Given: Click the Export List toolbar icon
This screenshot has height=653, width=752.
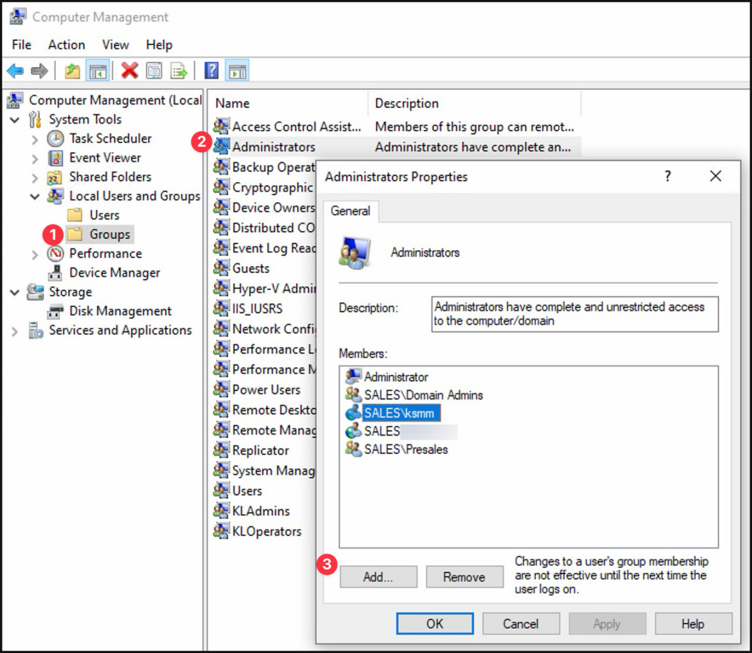Looking at the screenshot, I should (179, 71).
